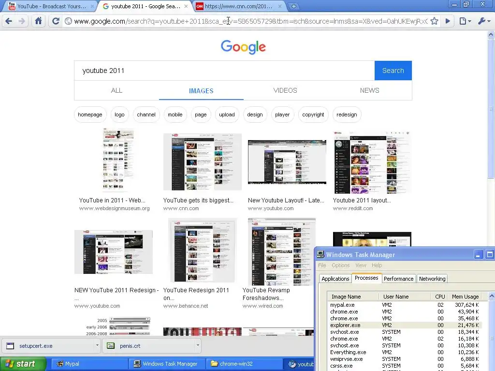Sort processes by Mem Usage column
Viewport: 495px width, 371px height.
tap(465, 297)
